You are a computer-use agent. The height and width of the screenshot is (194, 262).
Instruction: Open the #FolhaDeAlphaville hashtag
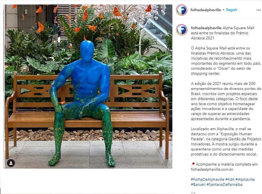coord(207,179)
